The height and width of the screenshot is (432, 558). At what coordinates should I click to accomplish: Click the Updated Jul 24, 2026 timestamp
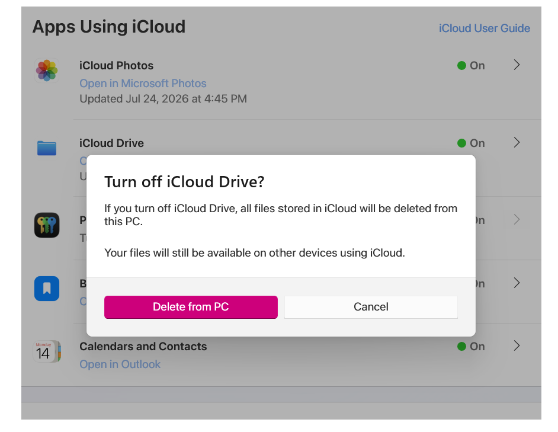coord(163,98)
